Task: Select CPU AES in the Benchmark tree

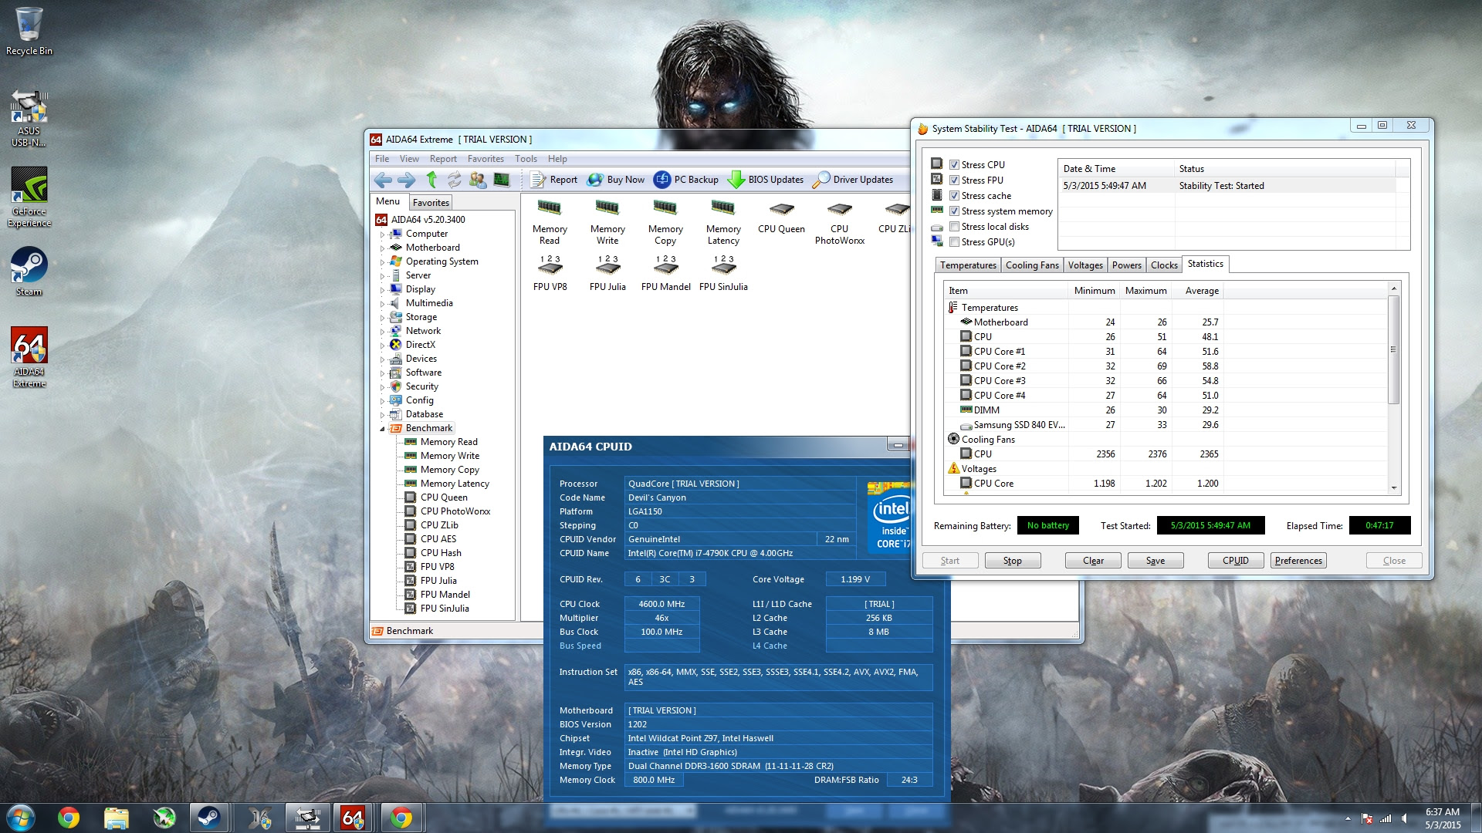Action: [x=438, y=539]
